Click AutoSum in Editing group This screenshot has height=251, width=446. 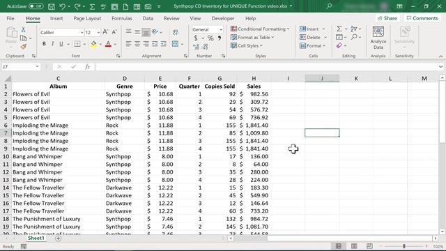coord(339,29)
